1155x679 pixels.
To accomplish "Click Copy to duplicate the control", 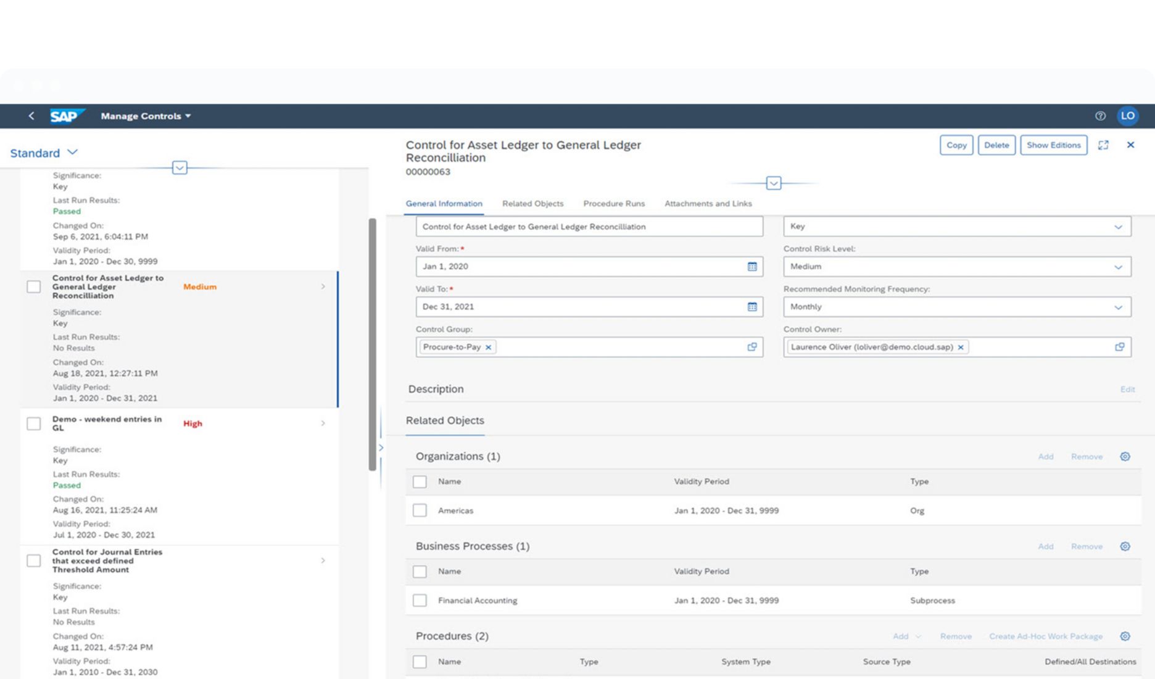I will 956,145.
